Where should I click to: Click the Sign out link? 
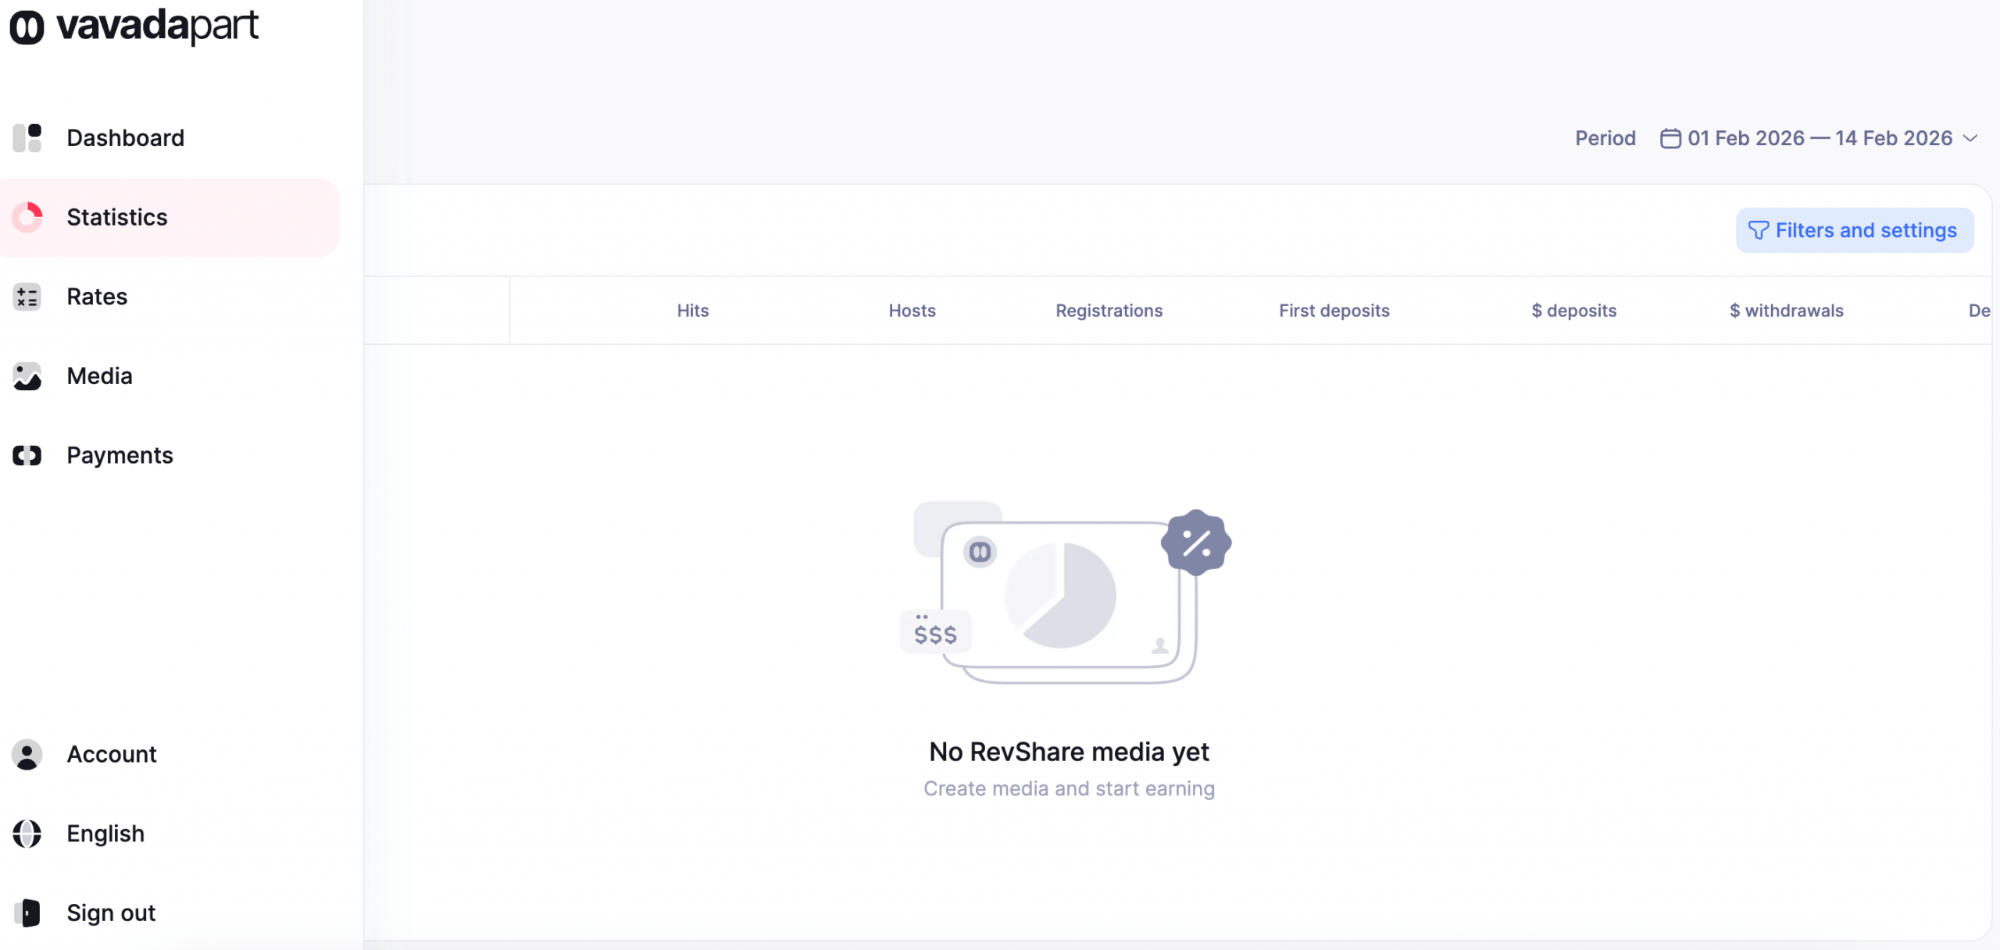111,913
